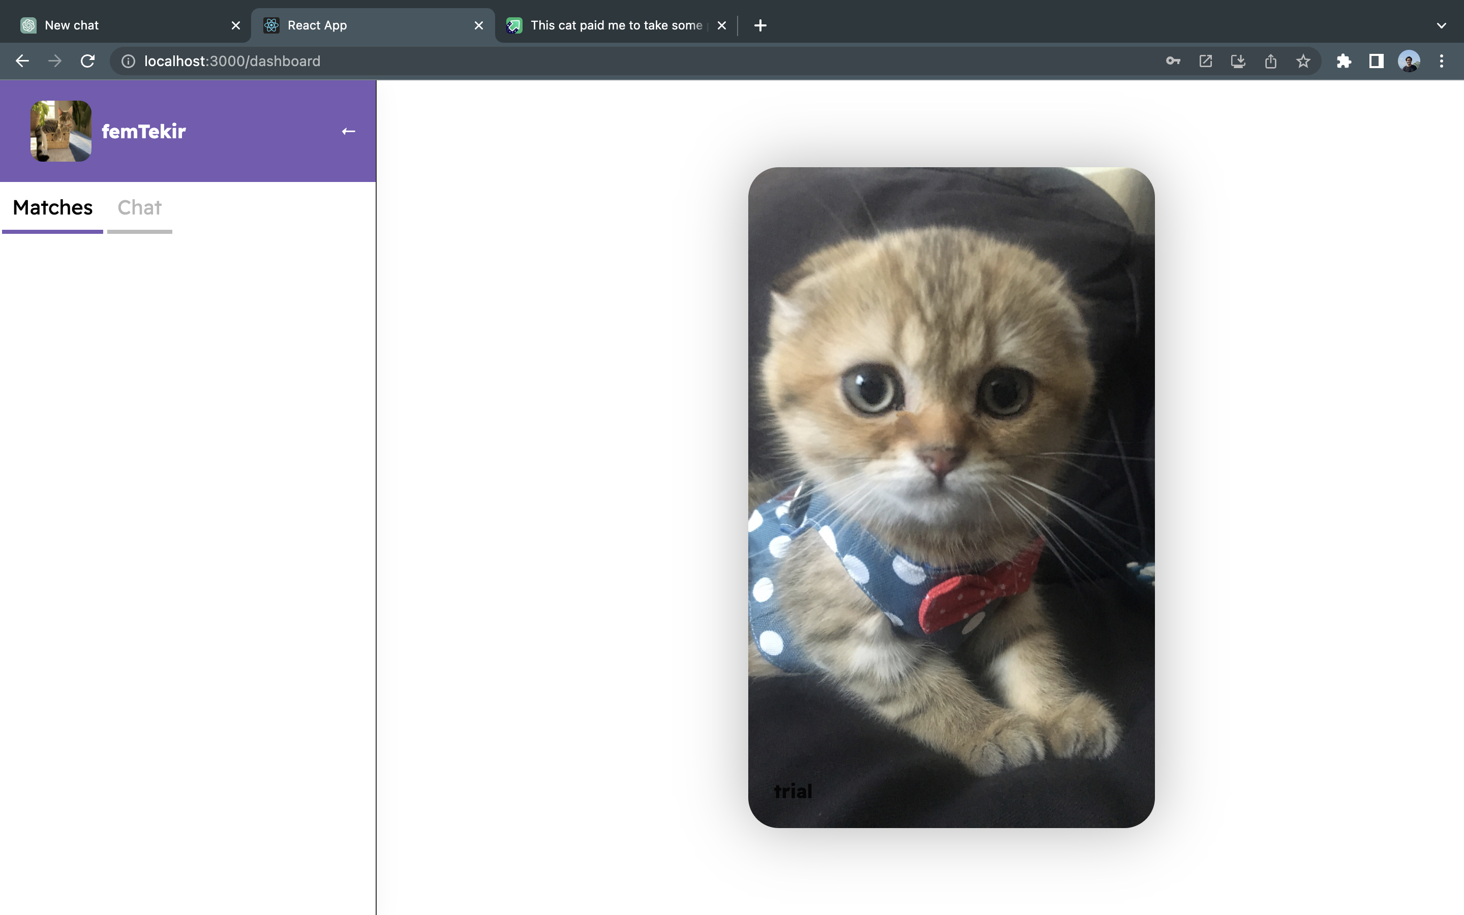Open the saved passwords key icon
The width and height of the screenshot is (1464, 915).
1173,61
